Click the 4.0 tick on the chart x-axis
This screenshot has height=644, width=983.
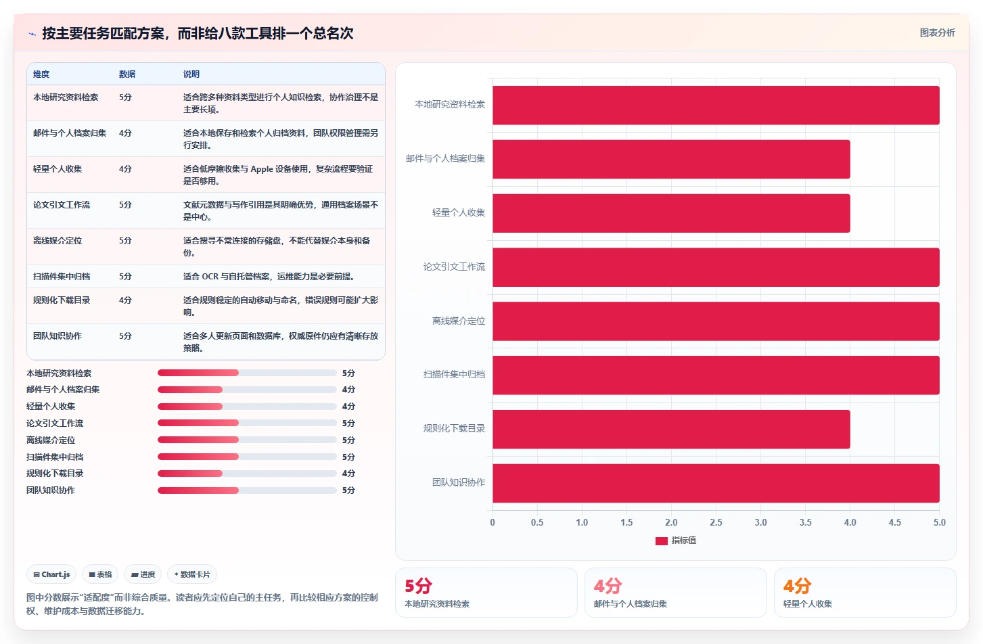[x=850, y=523]
